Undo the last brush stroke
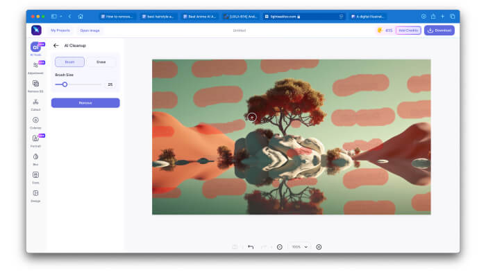Screen dimensions: 486x272 click(x=251, y=246)
